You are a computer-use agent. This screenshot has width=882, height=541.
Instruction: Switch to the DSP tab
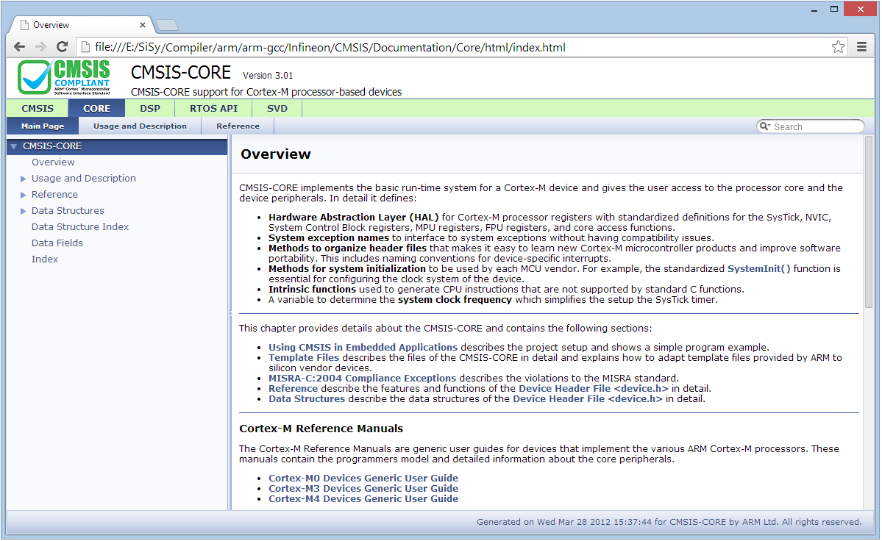tap(150, 108)
